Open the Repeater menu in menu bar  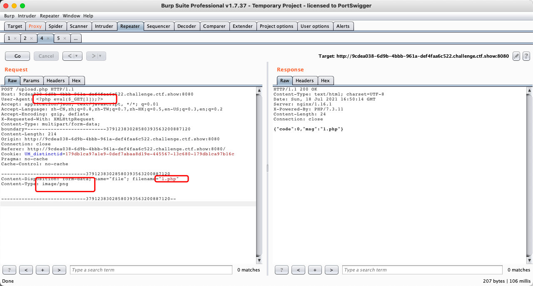(50, 16)
